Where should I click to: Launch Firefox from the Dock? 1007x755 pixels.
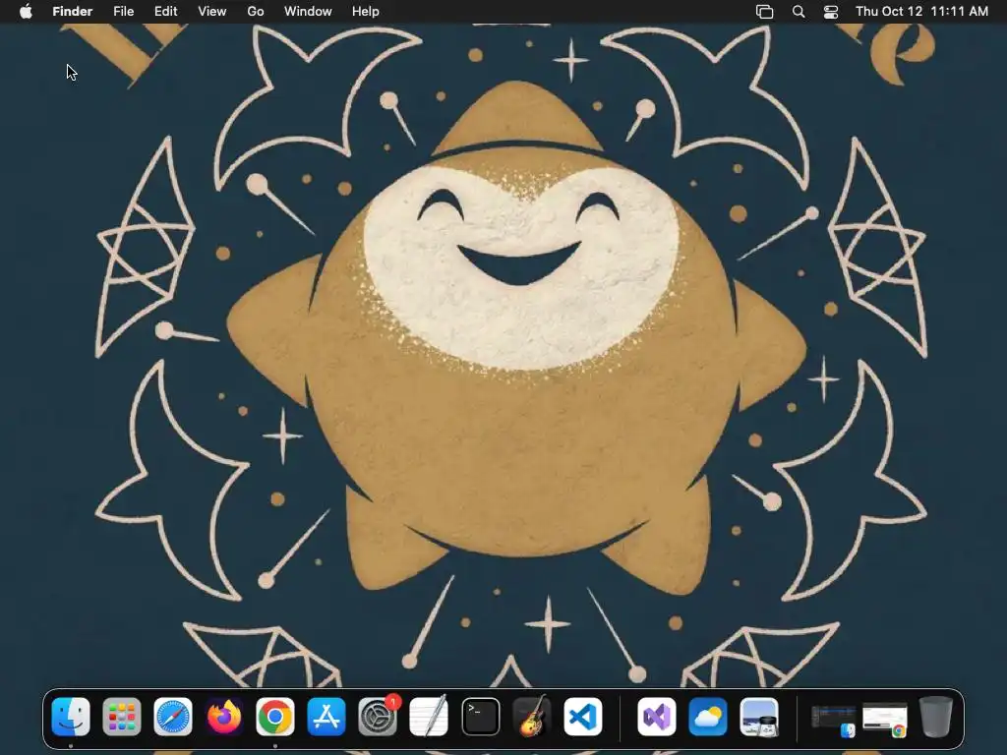pyautogui.click(x=224, y=716)
